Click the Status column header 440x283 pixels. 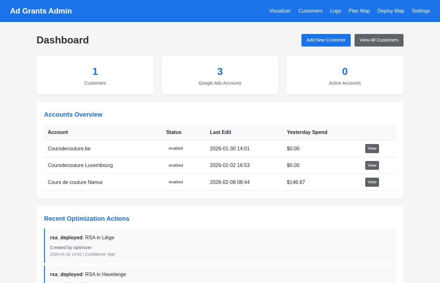[173, 132]
